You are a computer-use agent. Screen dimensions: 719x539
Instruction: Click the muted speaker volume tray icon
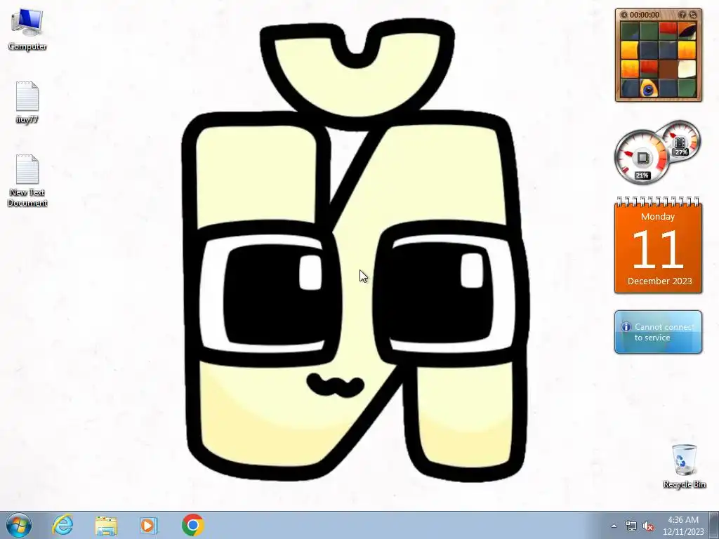(x=648, y=526)
